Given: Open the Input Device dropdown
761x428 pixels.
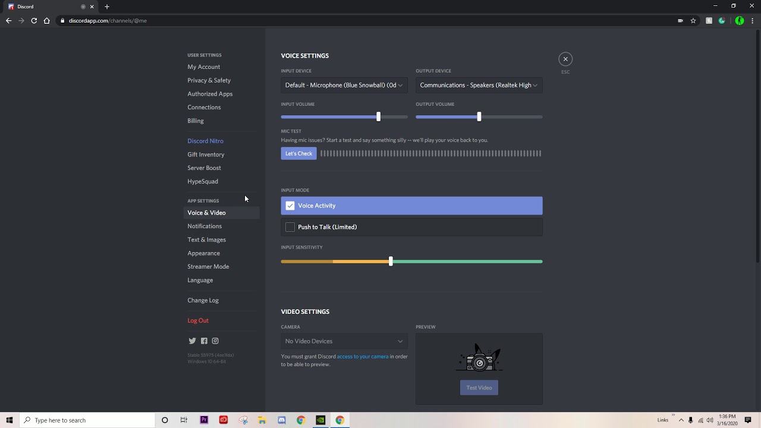Looking at the screenshot, I should point(344,85).
